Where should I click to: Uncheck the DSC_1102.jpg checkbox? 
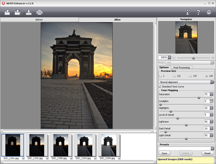click(47, 158)
